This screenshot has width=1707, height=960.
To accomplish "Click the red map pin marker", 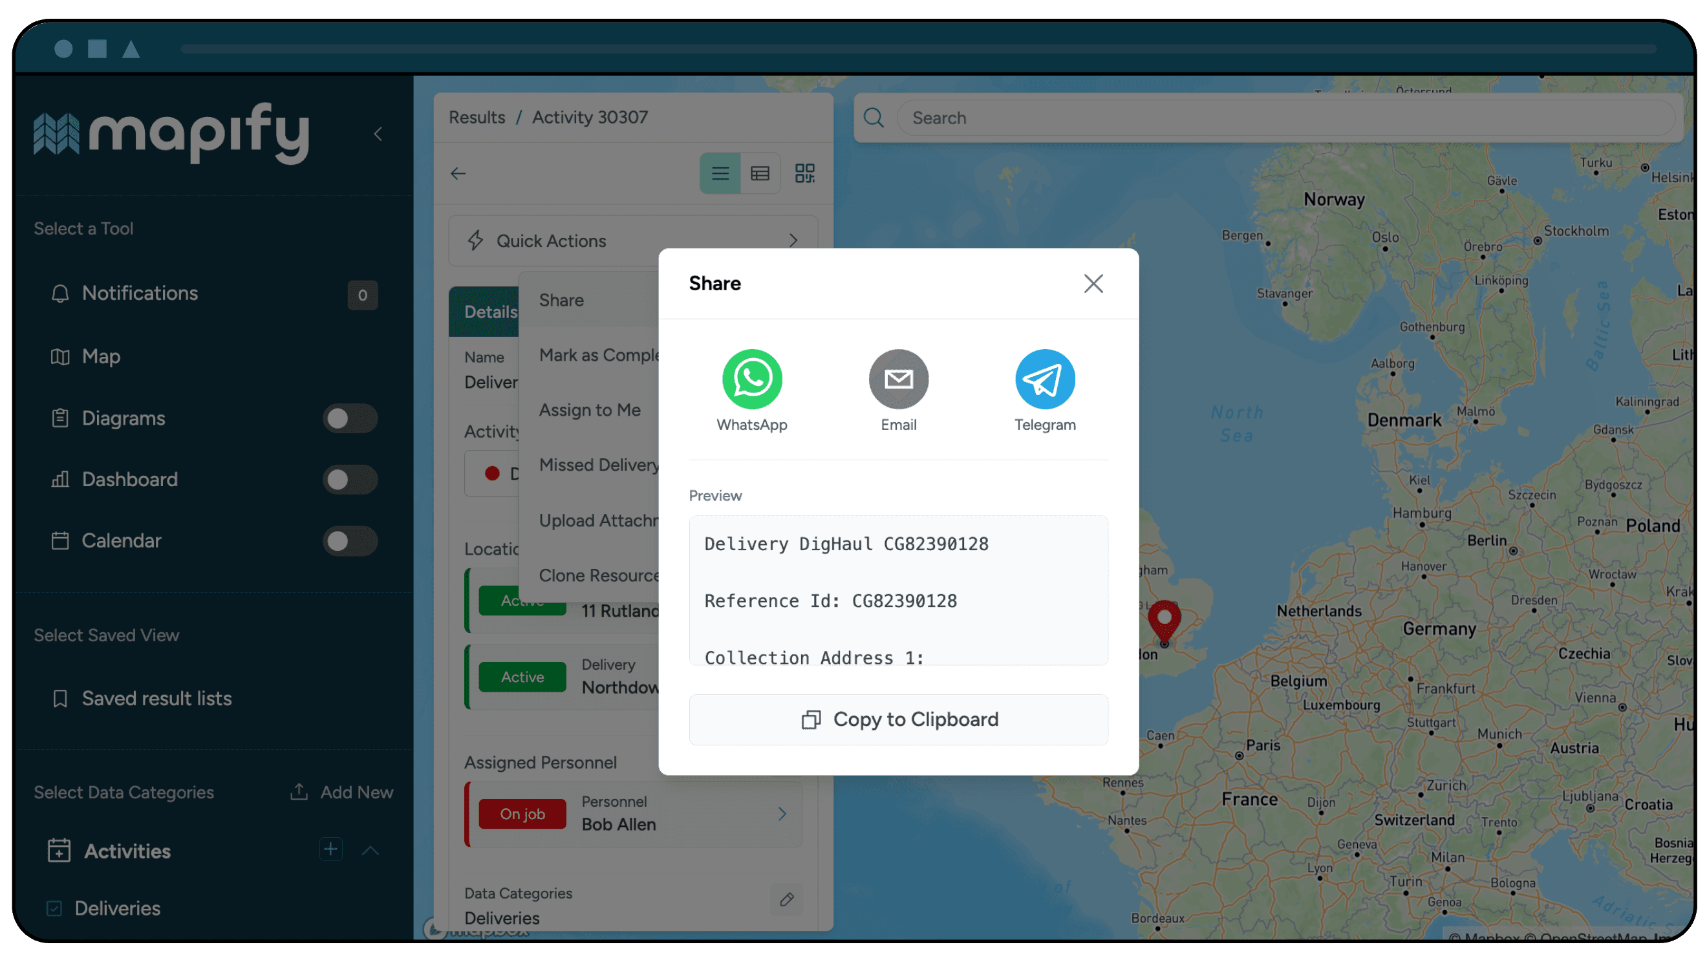I will point(1164,621).
